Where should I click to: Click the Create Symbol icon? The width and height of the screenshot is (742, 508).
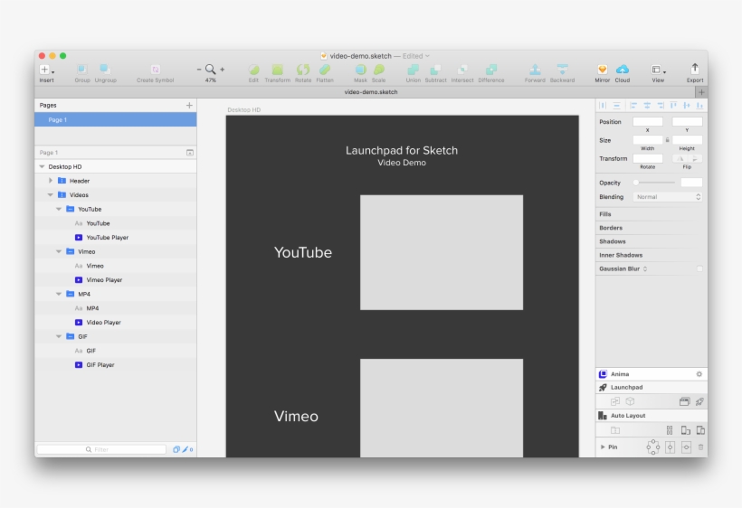[156, 70]
